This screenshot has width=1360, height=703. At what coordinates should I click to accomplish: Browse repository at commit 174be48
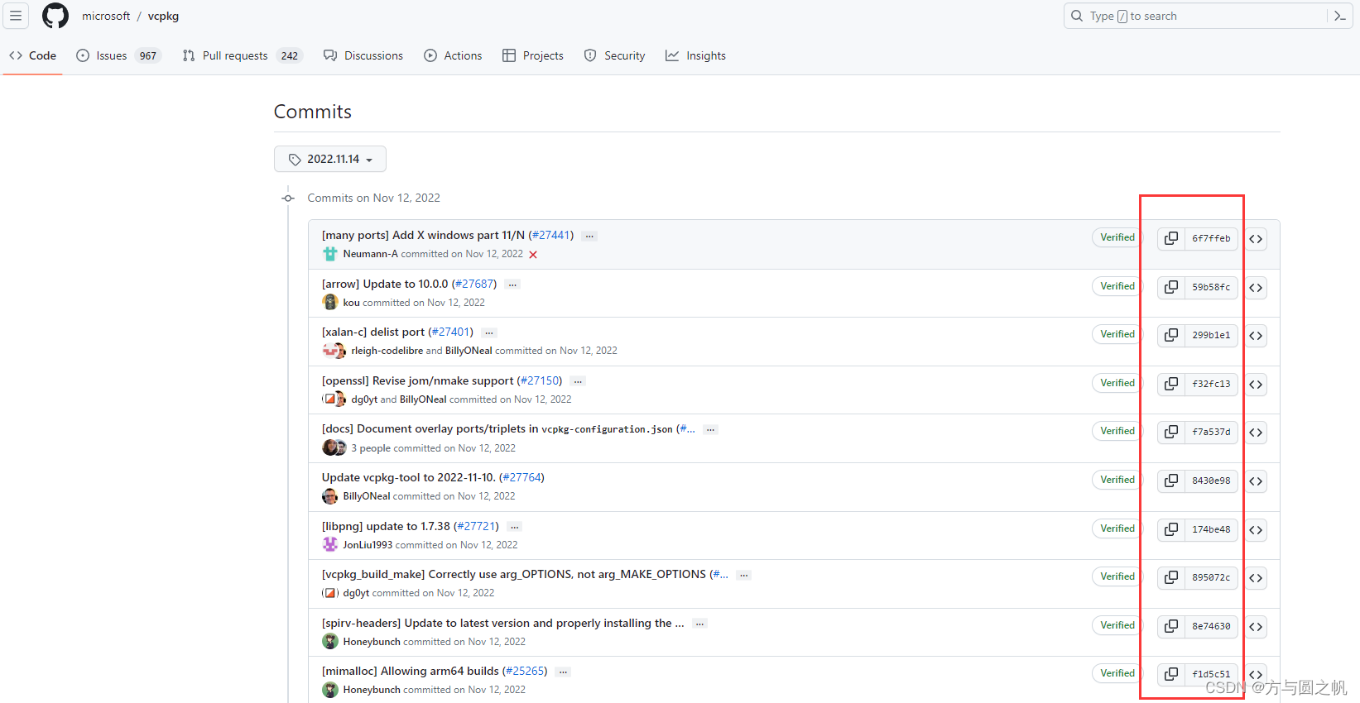[1256, 530]
